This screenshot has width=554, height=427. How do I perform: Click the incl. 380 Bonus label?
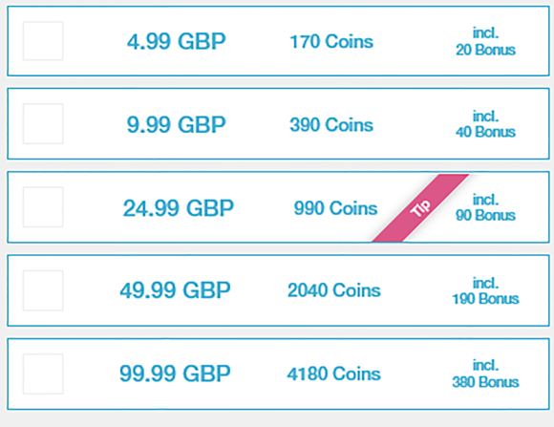coord(485,374)
